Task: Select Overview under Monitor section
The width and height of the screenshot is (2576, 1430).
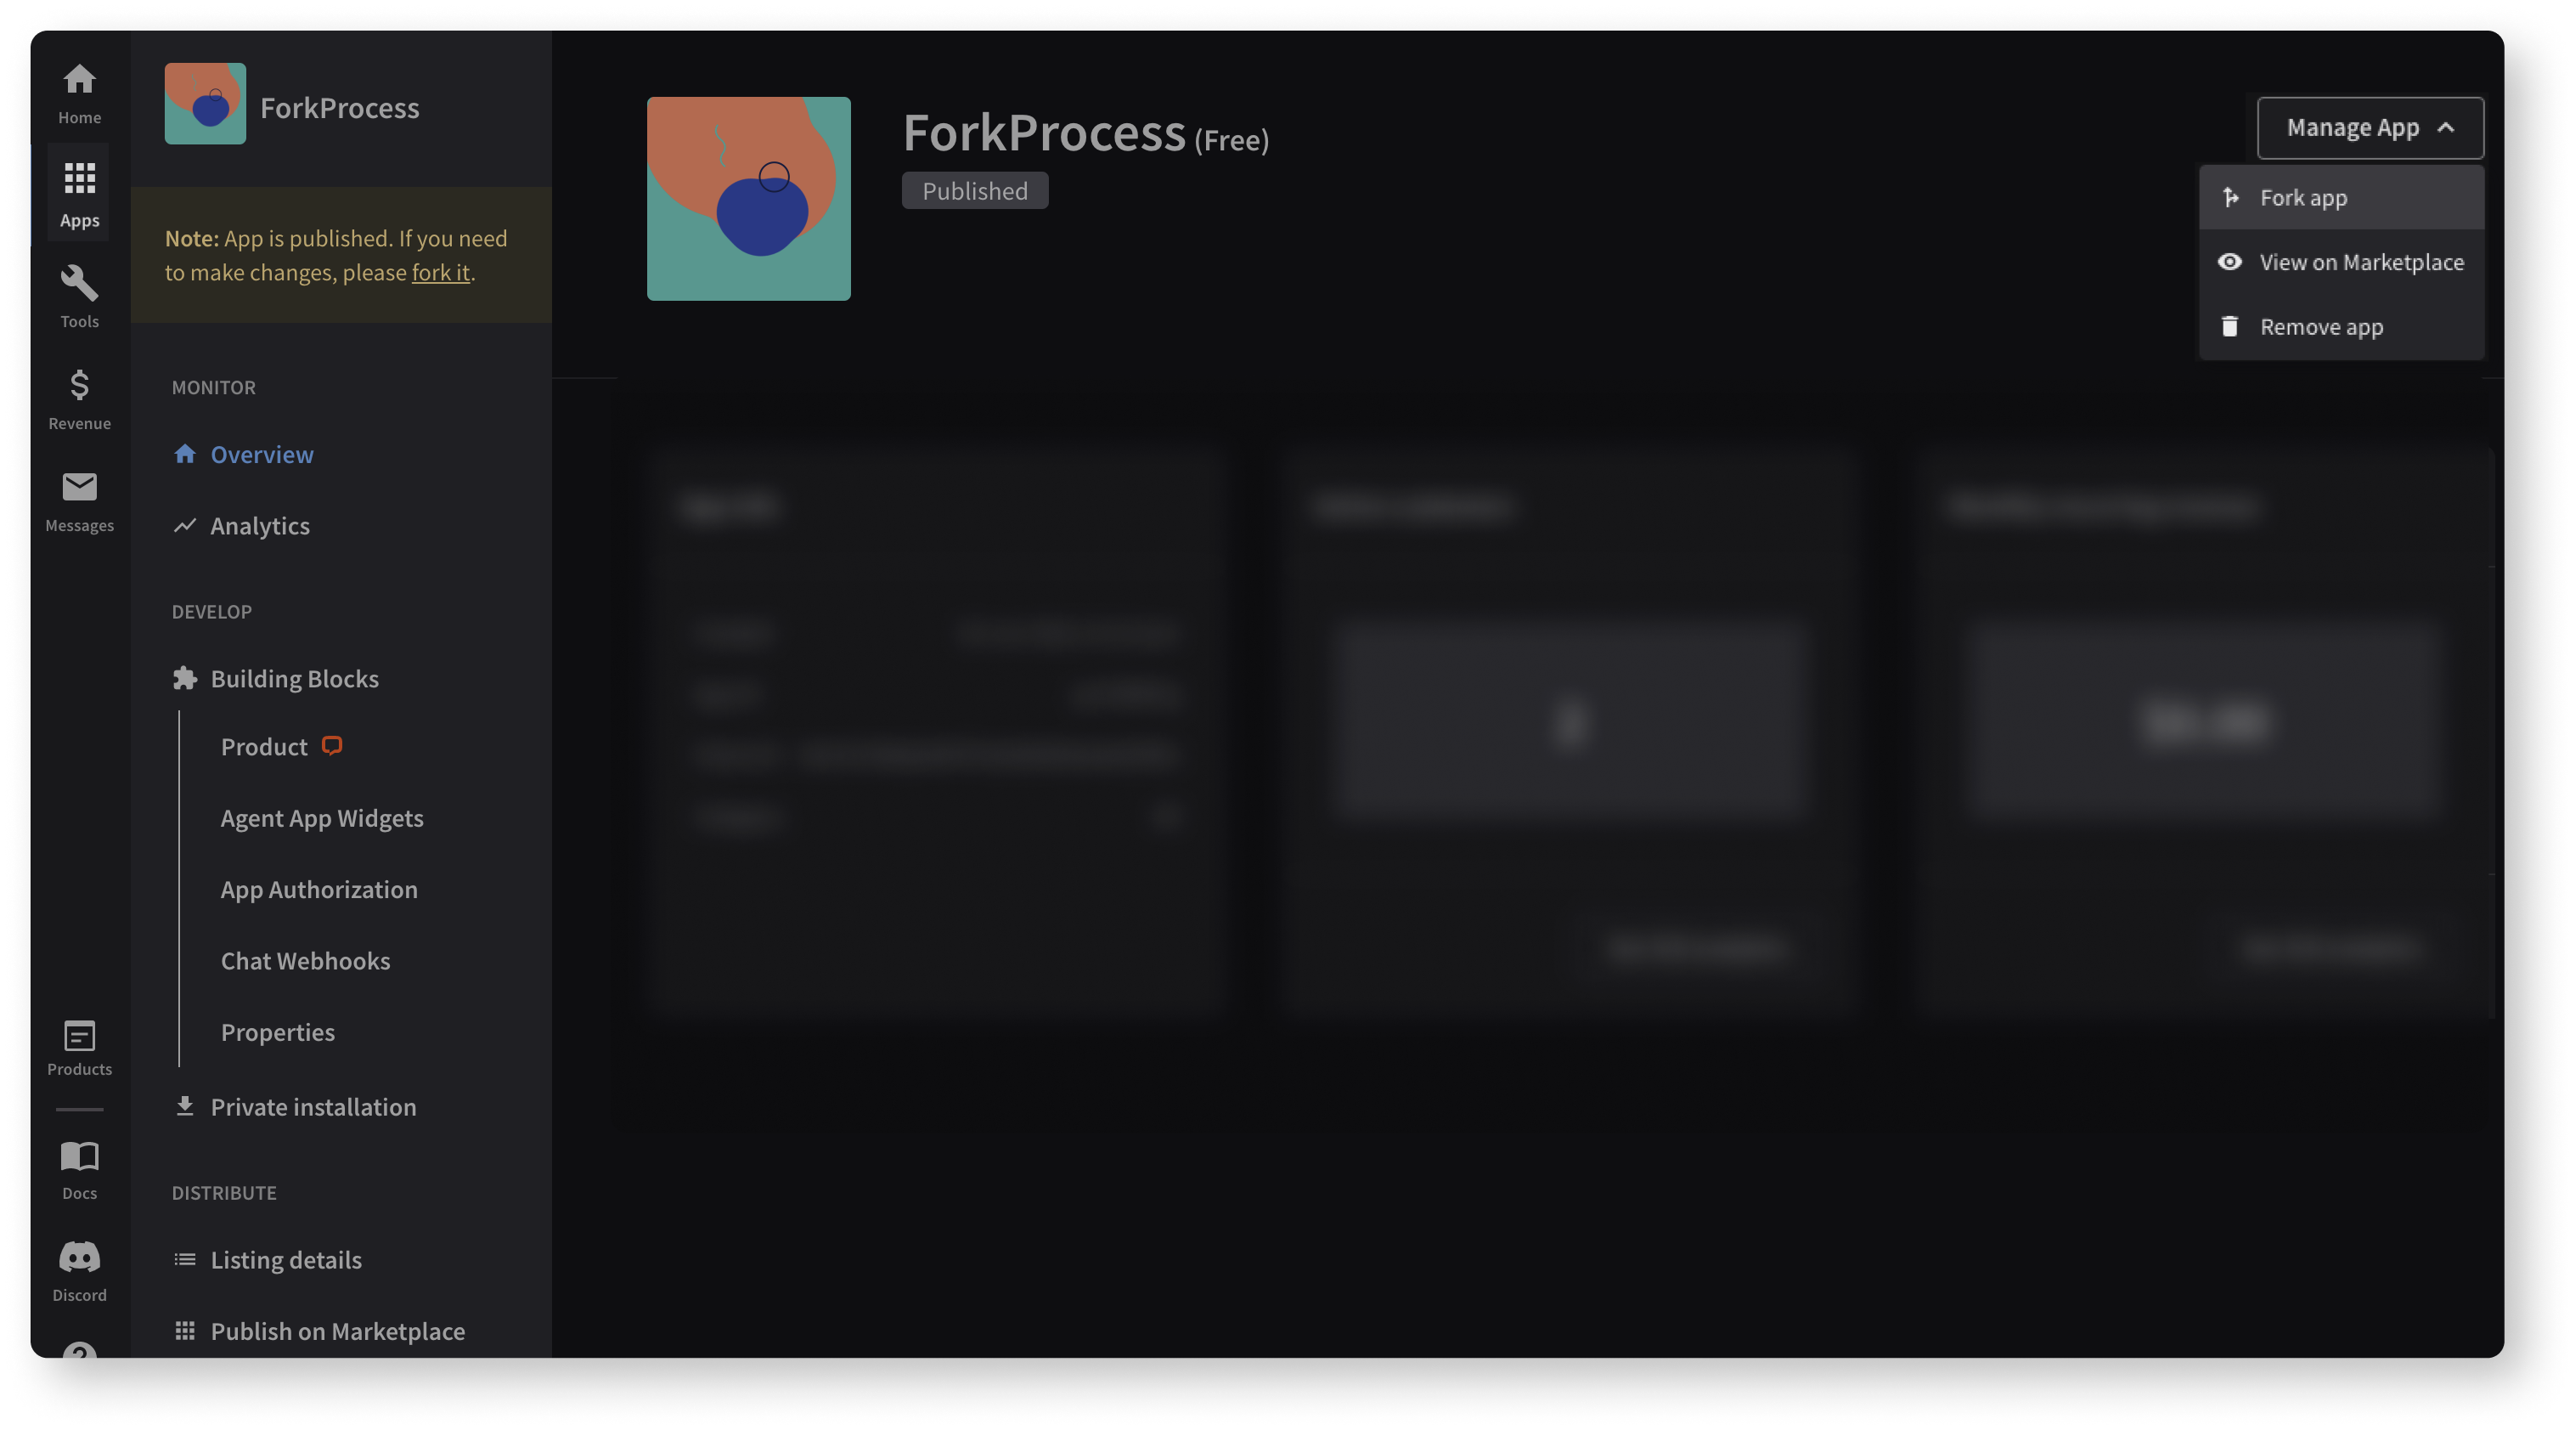Action: [x=261, y=453]
